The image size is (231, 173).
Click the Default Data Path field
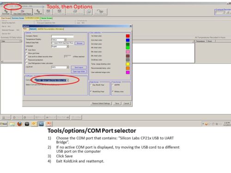coord(62,43)
